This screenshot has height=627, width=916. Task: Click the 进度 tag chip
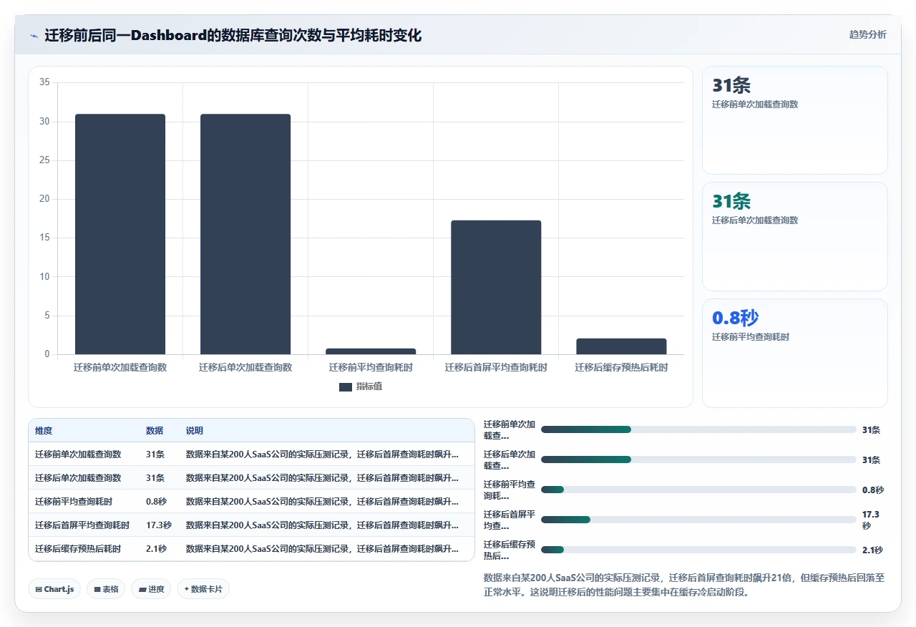pyautogui.click(x=151, y=589)
